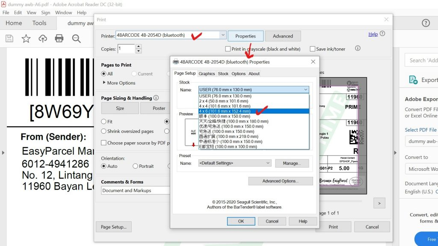Select 4 x 6 (101.6 mm x 152.4 mm) stock

click(254, 111)
